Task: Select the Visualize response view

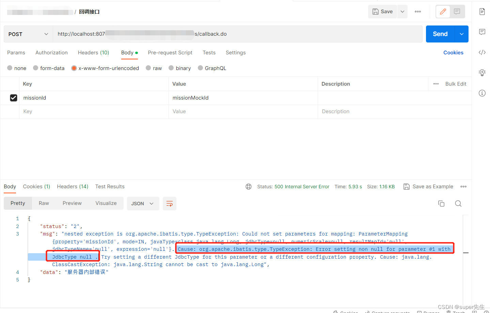Action: pyautogui.click(x=106, y=203)
